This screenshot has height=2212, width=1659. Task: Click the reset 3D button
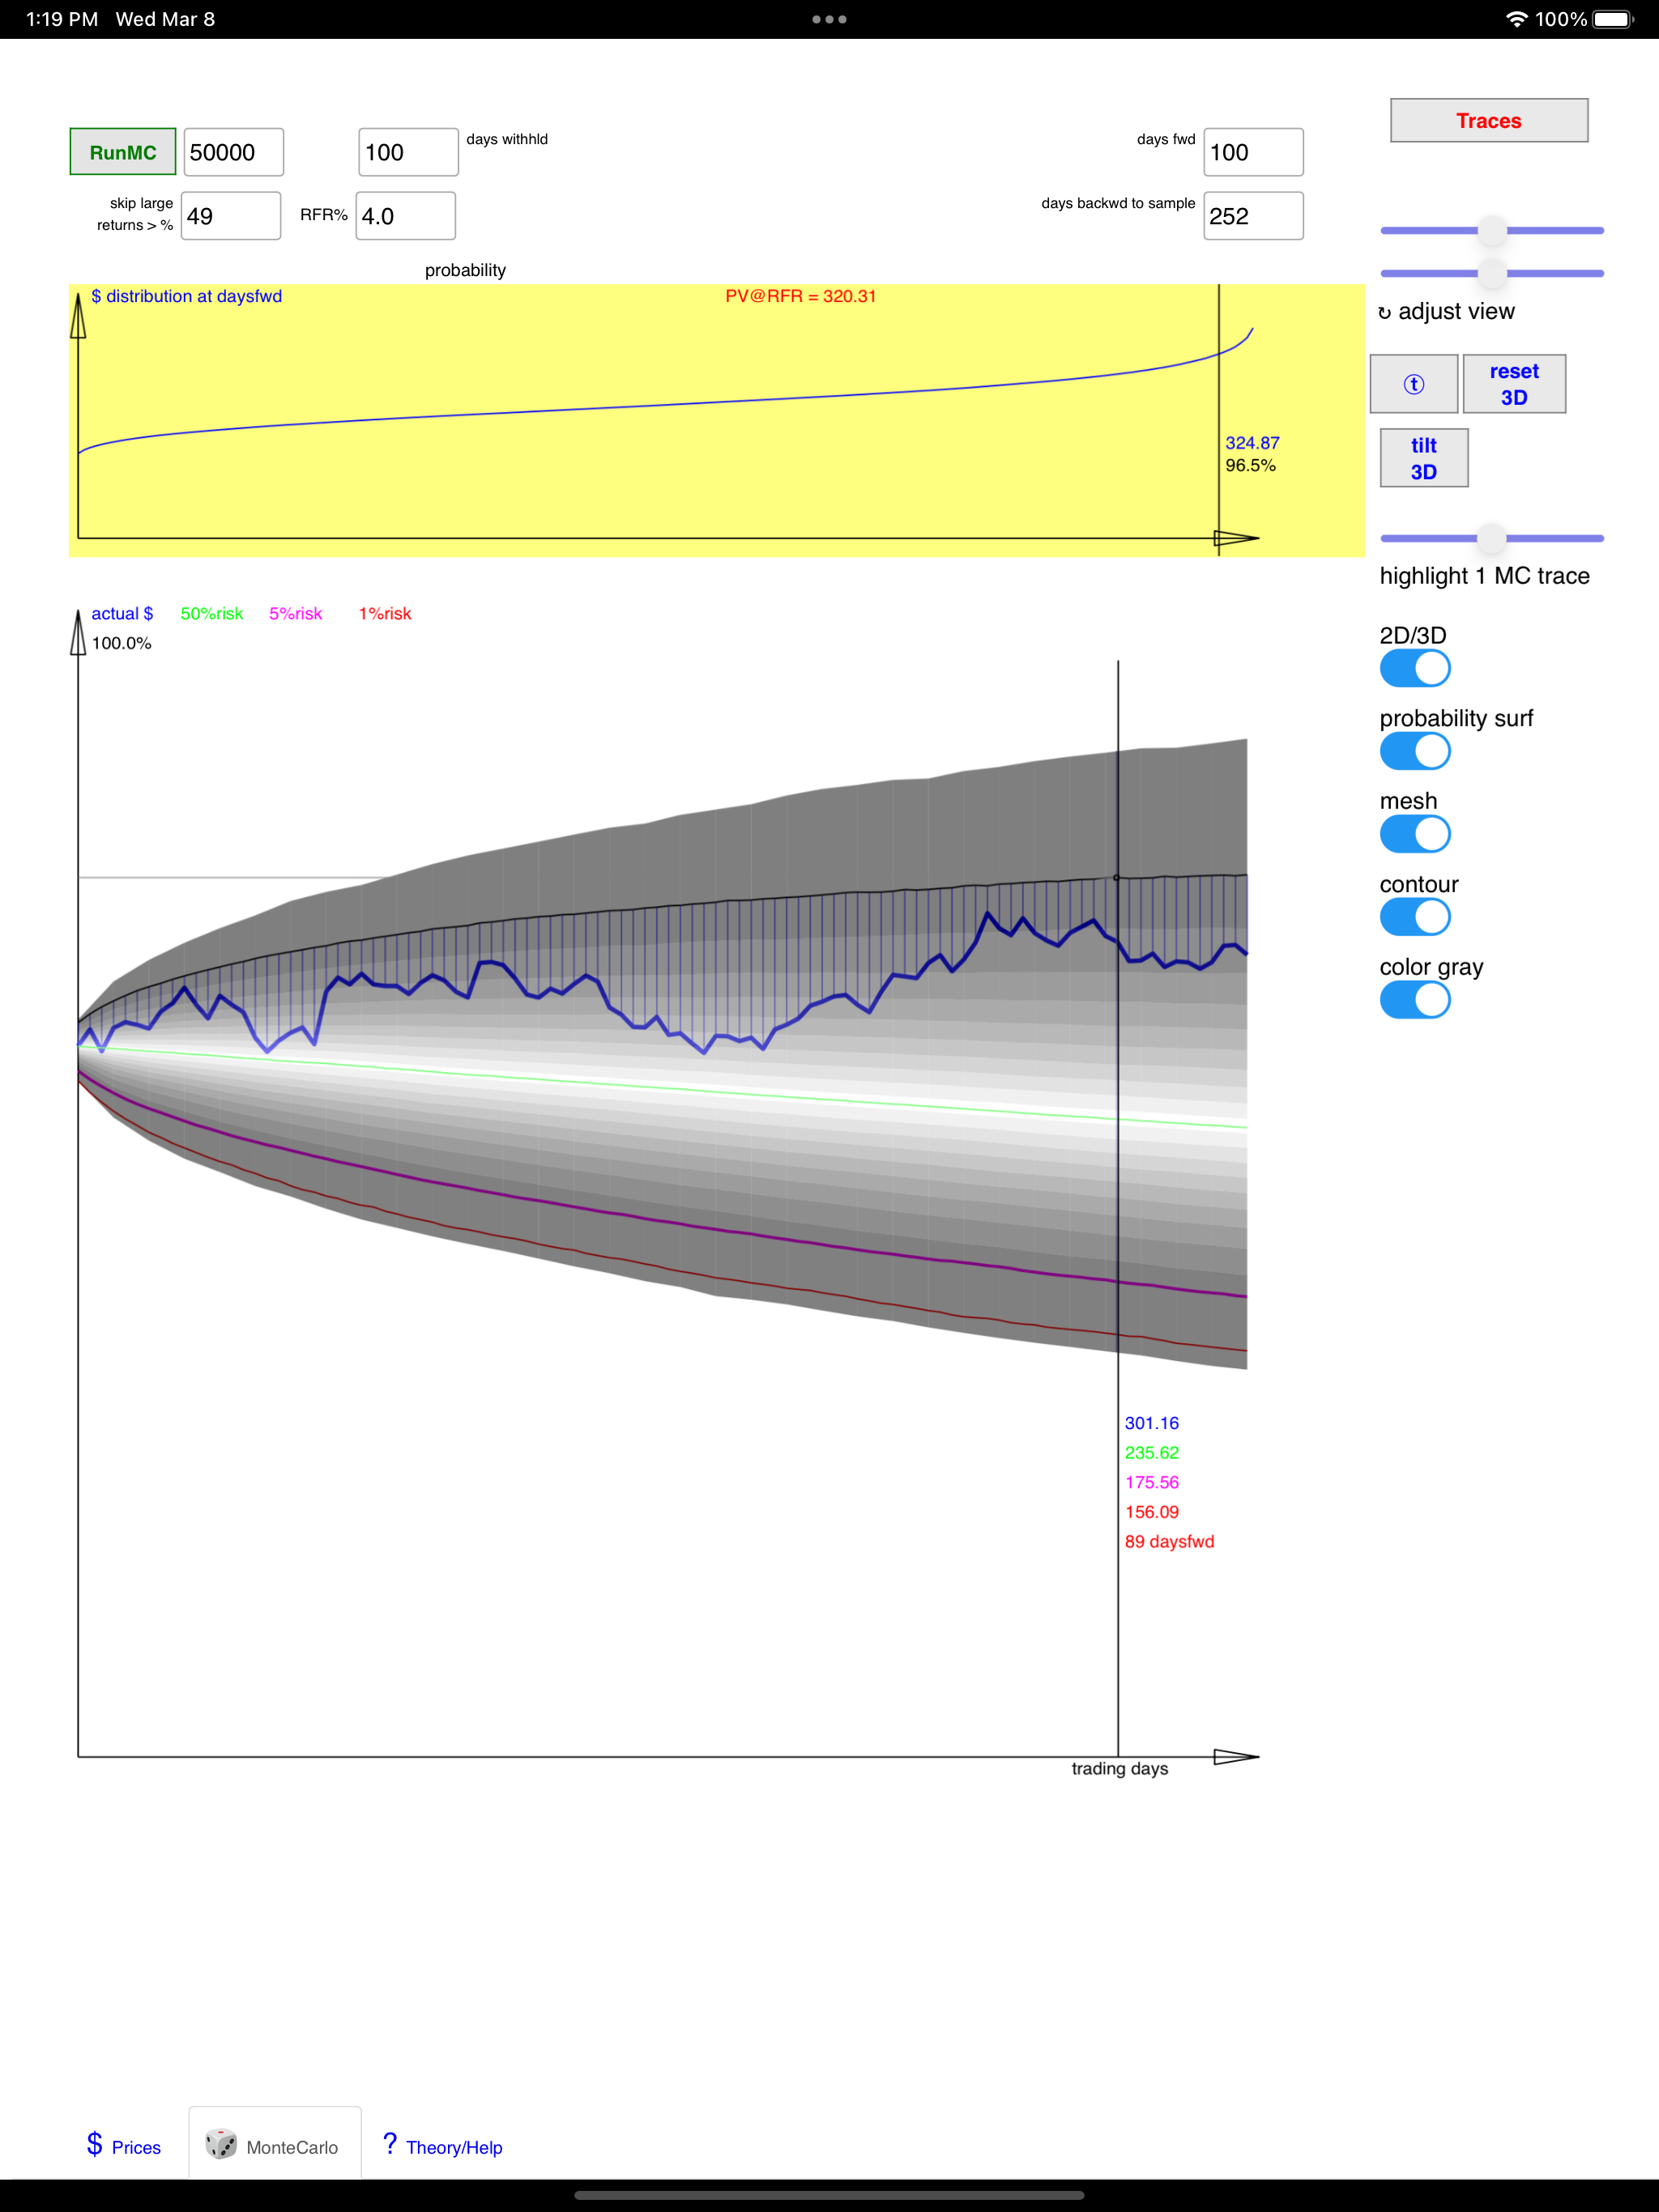click(x=1514, y=384)
